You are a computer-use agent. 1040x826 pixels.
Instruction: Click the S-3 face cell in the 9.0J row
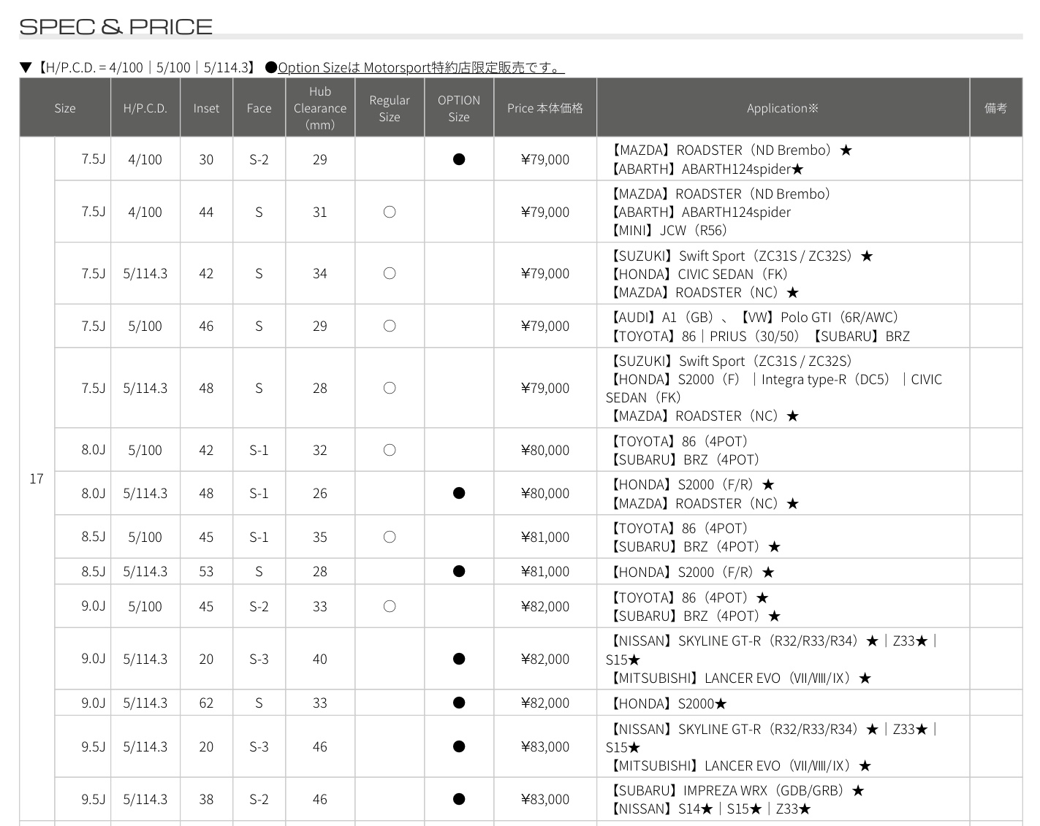click(259, 659)
